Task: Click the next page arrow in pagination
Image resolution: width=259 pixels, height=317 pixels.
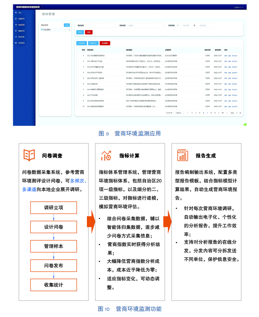Action: 227,112
